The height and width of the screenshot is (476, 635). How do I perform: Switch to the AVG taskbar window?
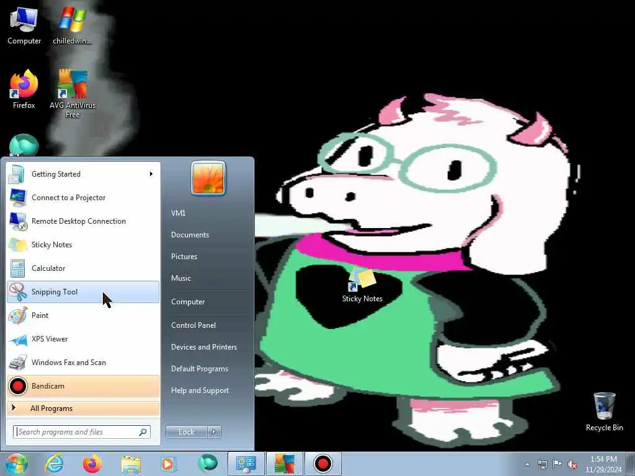284,464
